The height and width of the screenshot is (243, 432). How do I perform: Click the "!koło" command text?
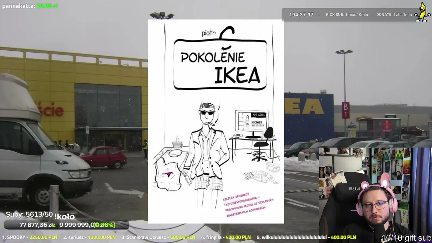64,217
